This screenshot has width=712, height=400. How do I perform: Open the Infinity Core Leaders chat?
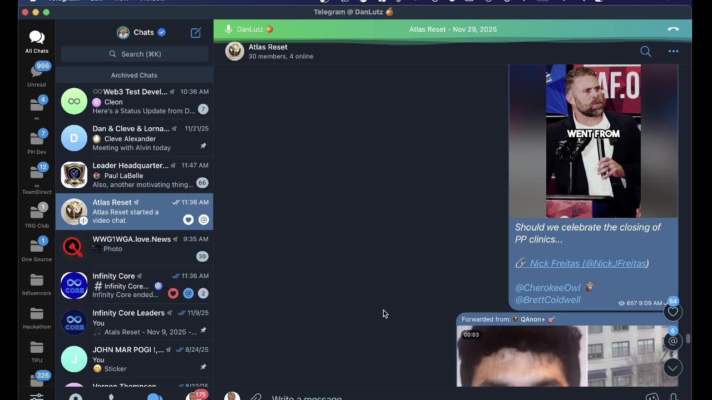tap(134, 322)
